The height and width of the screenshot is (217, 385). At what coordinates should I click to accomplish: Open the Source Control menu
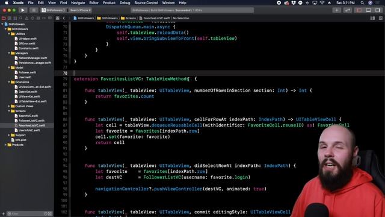[x=146, y=2]
